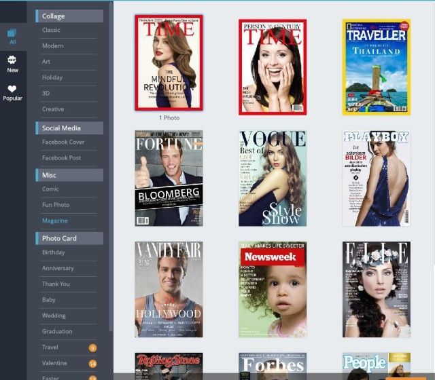Select the Collage category header
Screen dimensions: 435x380
click(69, 16)
